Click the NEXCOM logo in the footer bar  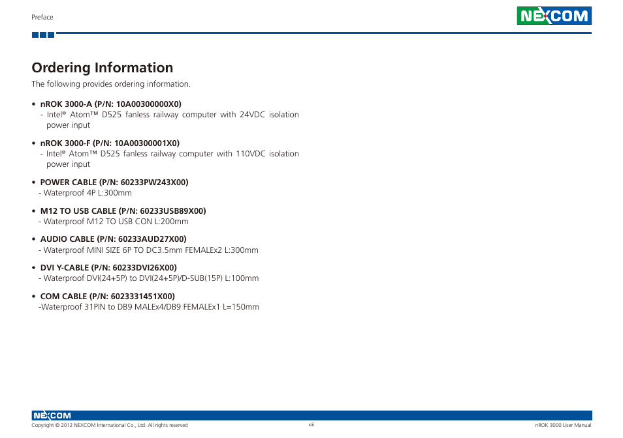(52, 415)
